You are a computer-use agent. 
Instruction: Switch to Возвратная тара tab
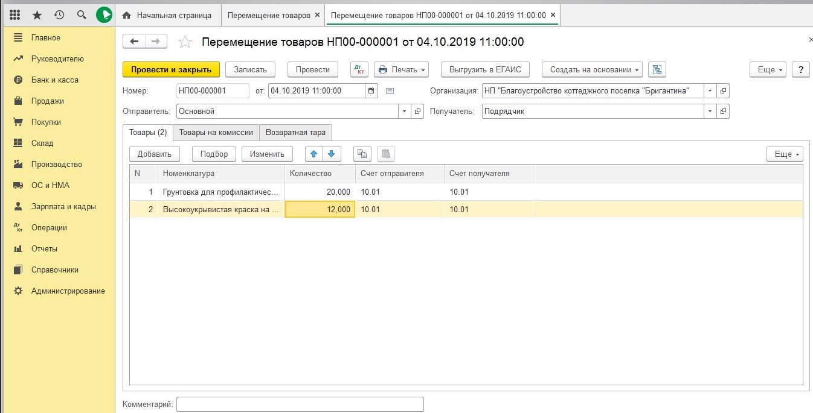296,133
